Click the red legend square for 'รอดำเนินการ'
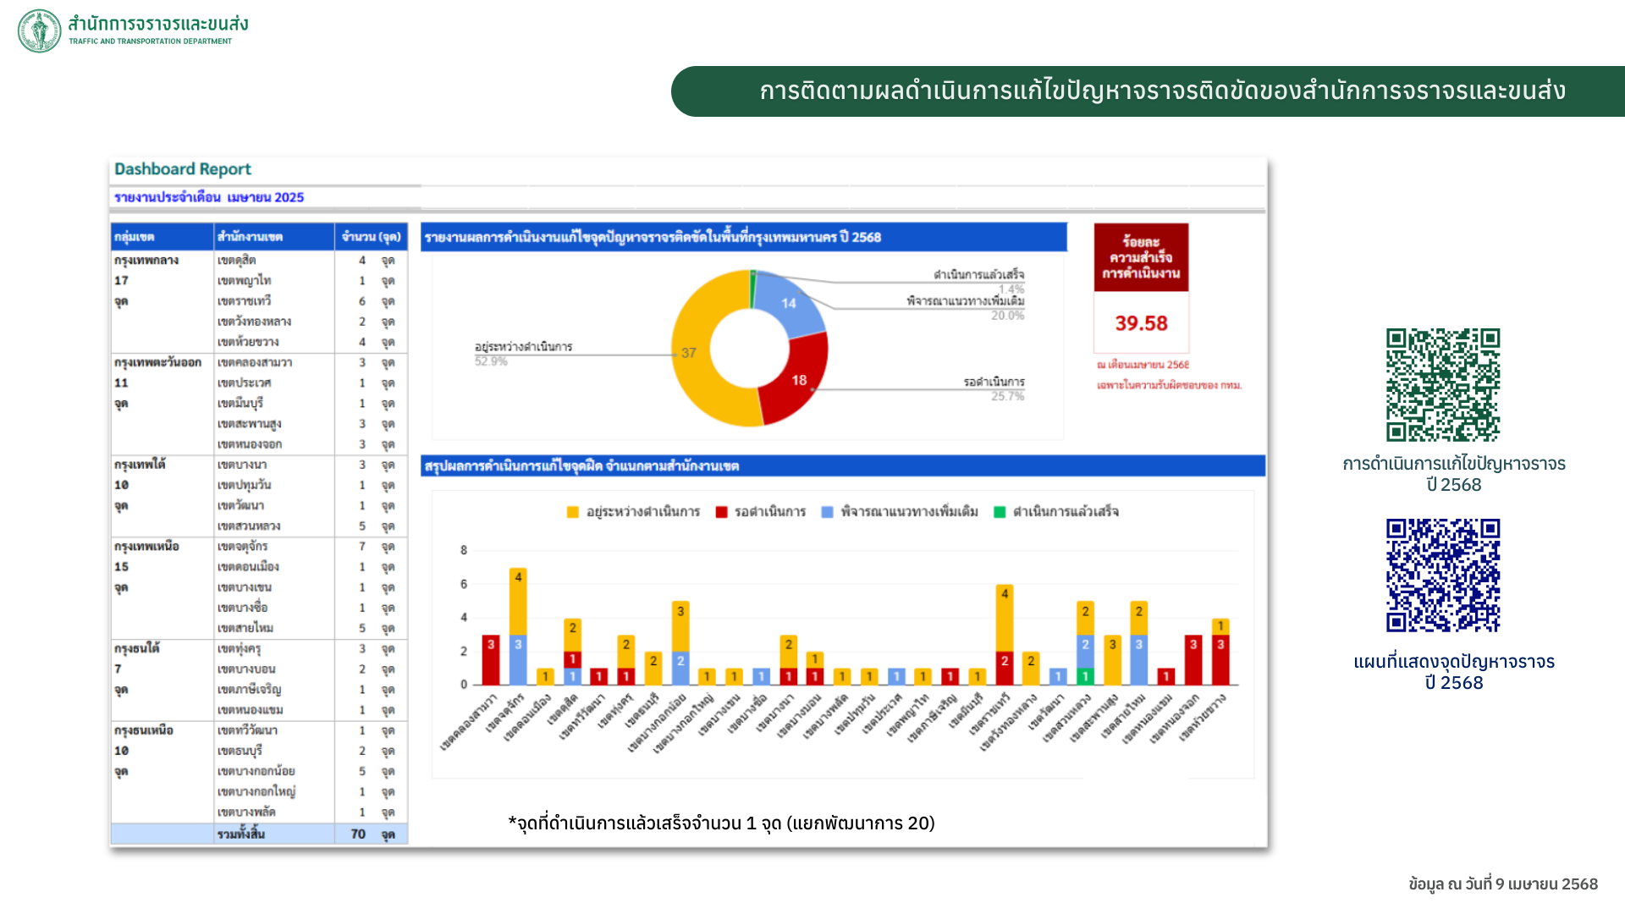The height and width of the screenshot is (914, 1625). point(721,512)
